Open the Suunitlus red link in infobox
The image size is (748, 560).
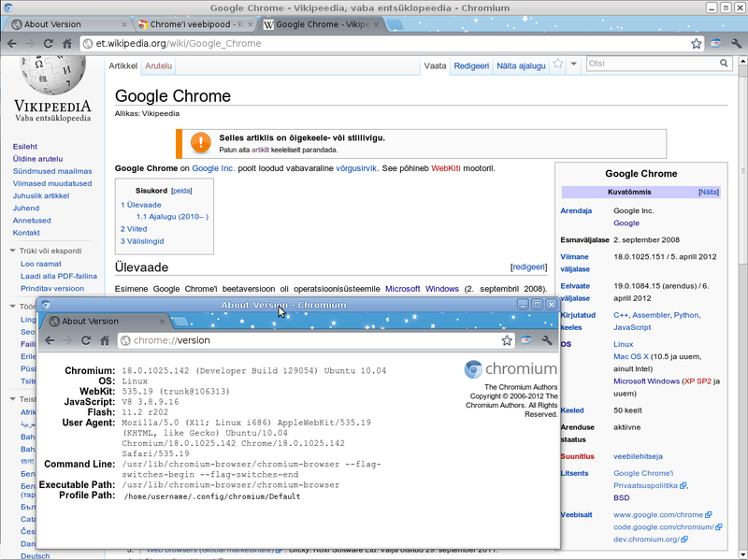[x=577, y=456]
